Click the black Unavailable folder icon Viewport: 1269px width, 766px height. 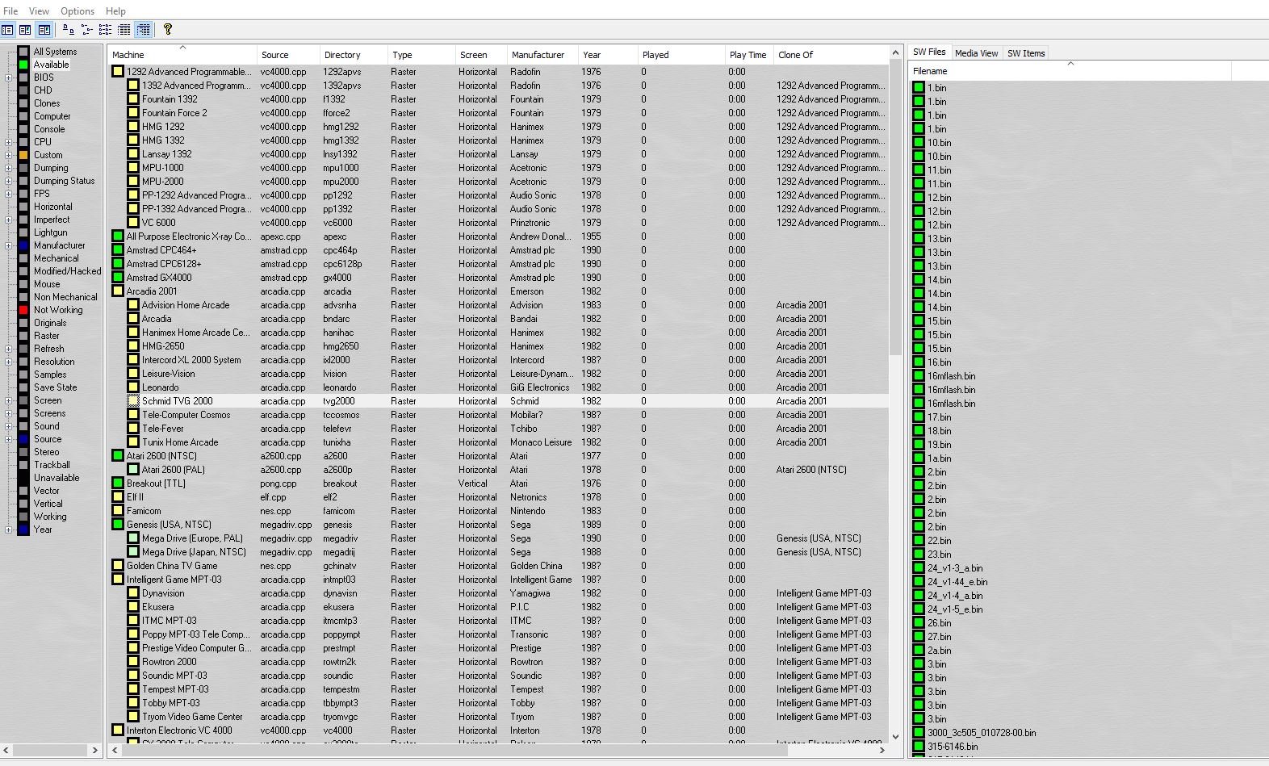pyautogui.click(x=23, y=478)
